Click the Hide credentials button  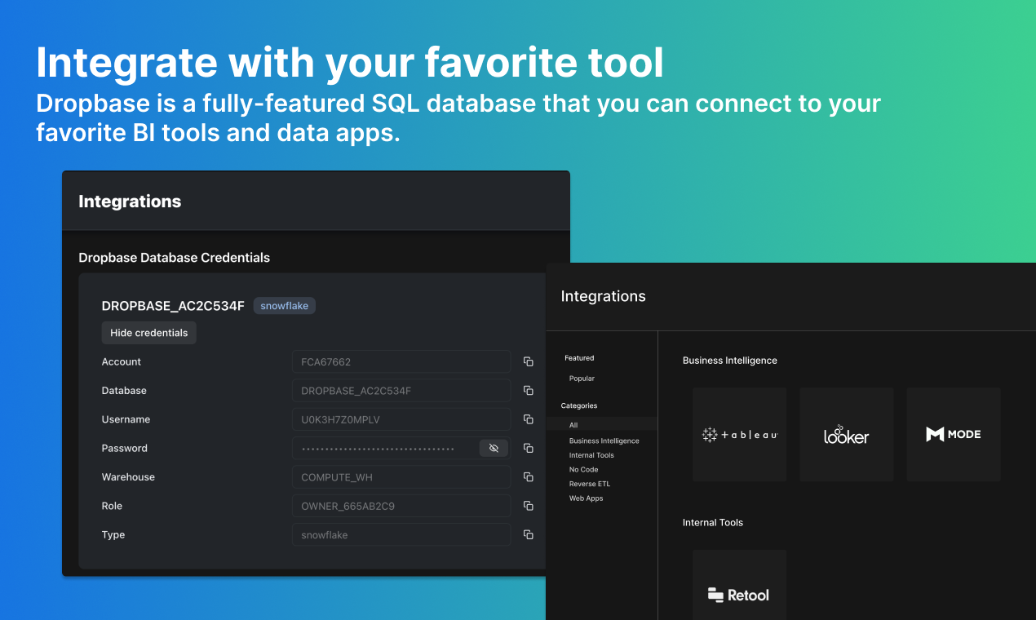[148, 333]
